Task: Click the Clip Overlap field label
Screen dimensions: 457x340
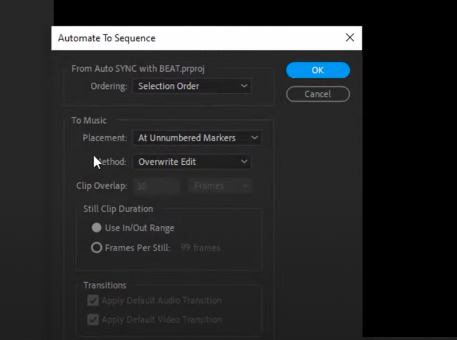Action: point(102,186)
